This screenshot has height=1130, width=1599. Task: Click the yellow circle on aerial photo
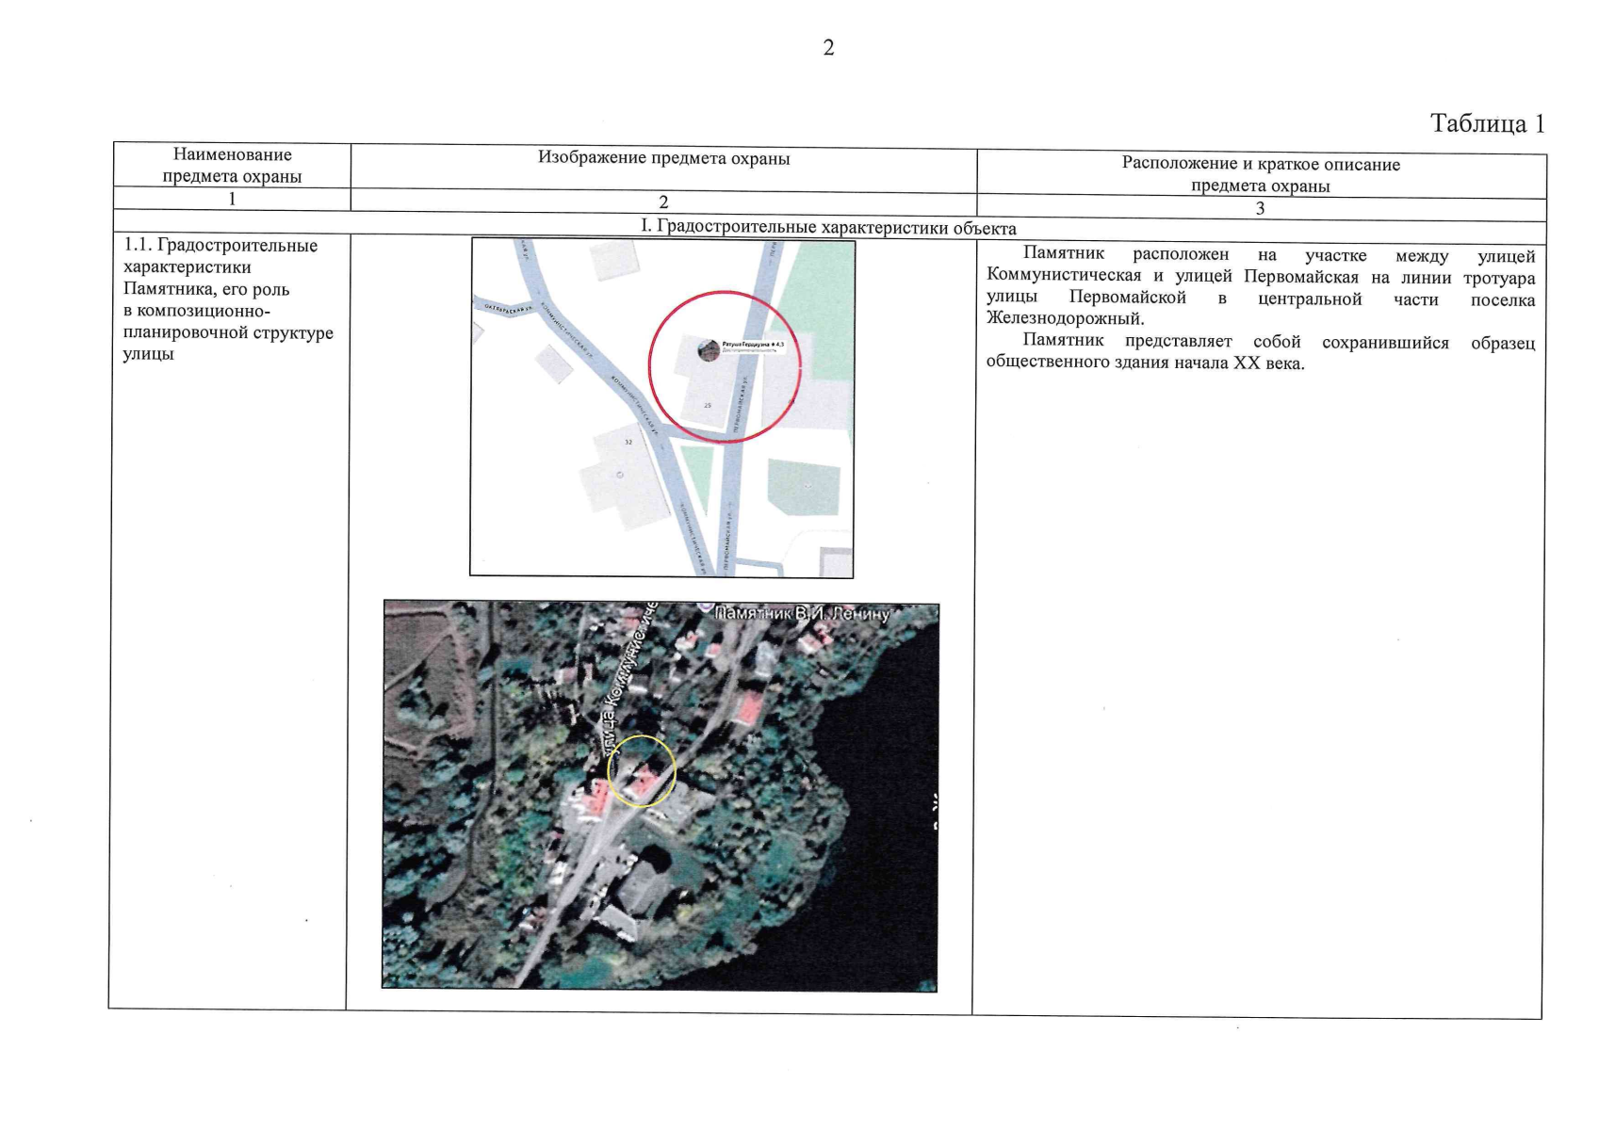642,771
